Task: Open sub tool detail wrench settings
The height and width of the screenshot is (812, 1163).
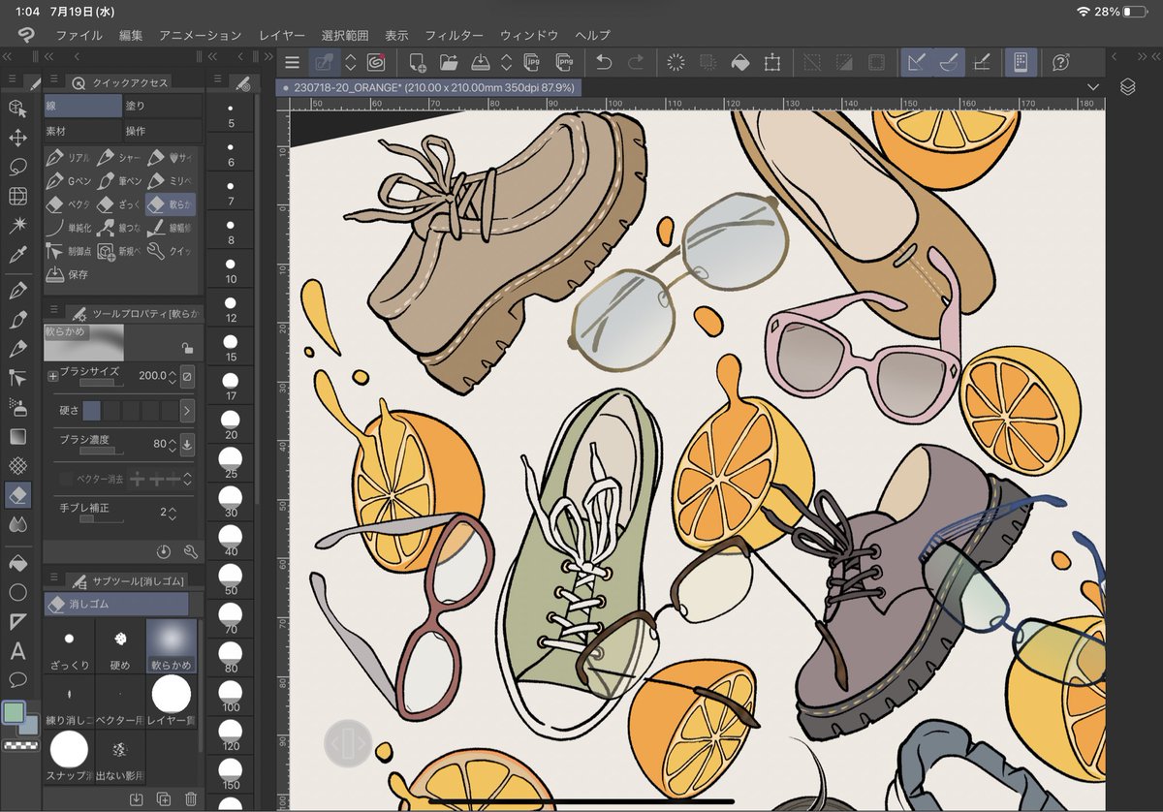Action: click(x=190, y=550)
